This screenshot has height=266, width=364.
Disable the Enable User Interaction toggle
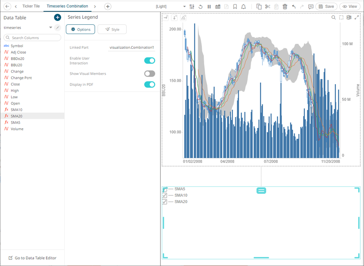149,60
